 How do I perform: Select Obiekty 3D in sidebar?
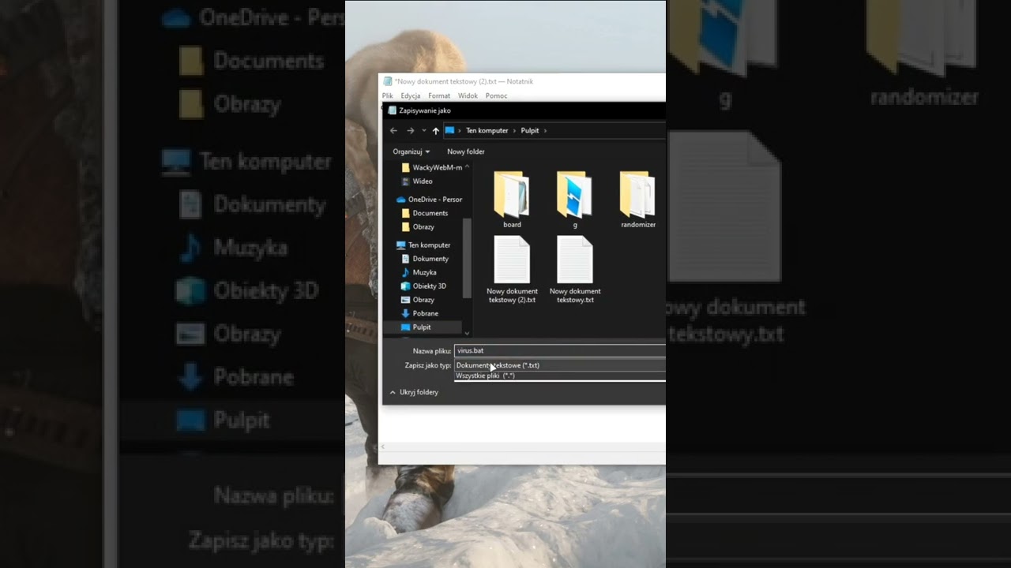(429, 286)
